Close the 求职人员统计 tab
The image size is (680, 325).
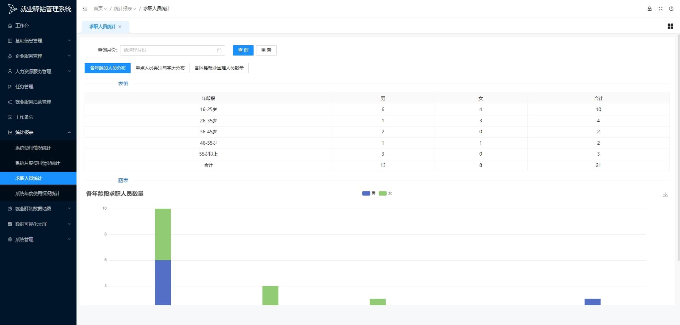coord(120,27)
